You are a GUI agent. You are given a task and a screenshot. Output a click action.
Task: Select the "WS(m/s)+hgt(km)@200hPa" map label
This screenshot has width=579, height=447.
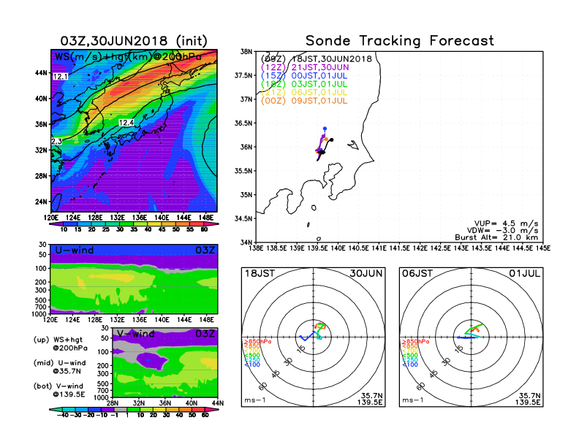point(128,57)
